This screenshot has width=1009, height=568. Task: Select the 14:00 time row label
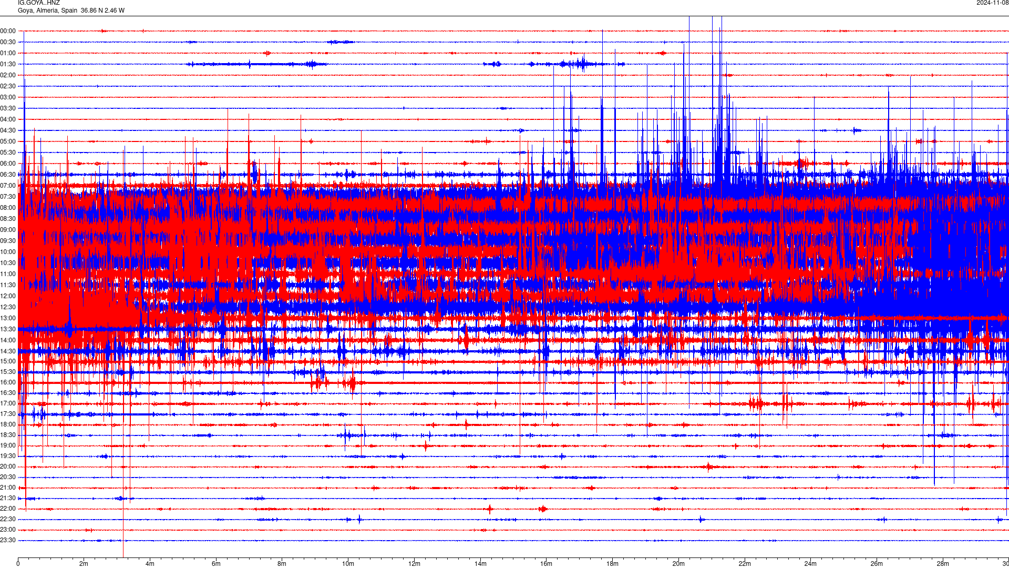[8, 340]
